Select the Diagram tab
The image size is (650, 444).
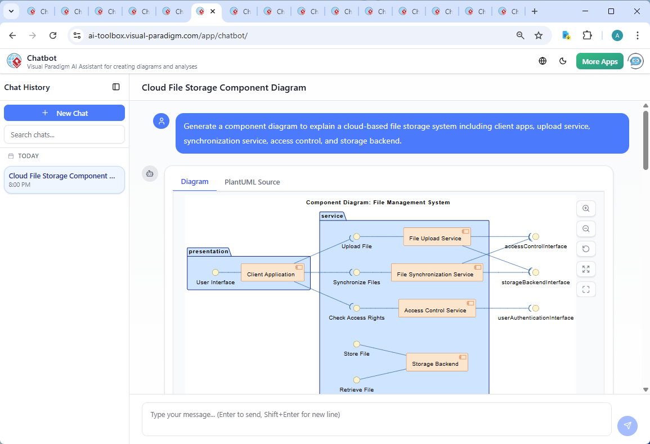(x=195, y=182)
